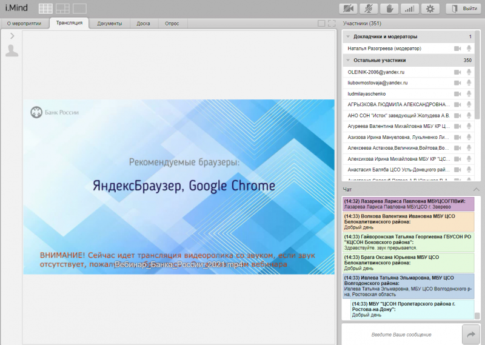Open the Доска tab
The image size is (485, 345).
(x=143, y=24)
